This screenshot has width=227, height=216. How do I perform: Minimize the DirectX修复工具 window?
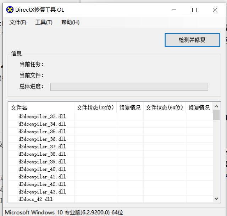point(174,10)
